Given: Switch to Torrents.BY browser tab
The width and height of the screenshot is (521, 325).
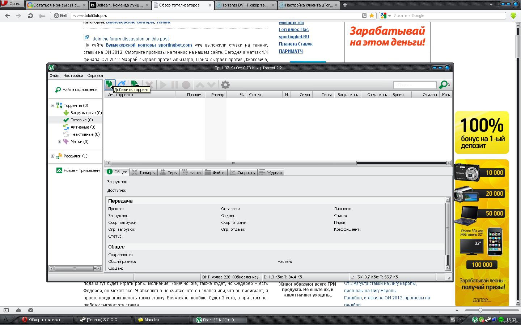Looking at the screenshot, I should [246, 5].
